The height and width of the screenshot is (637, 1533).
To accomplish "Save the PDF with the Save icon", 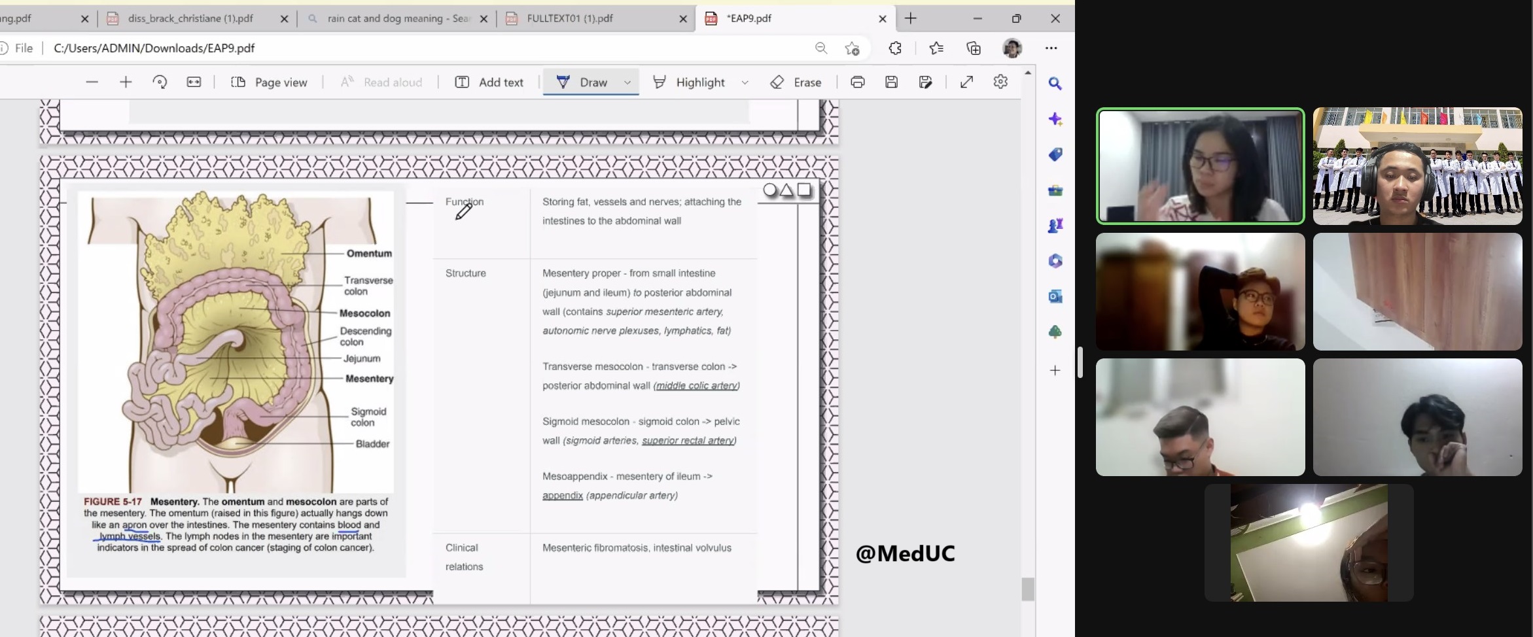I will (x=891, y=82).
